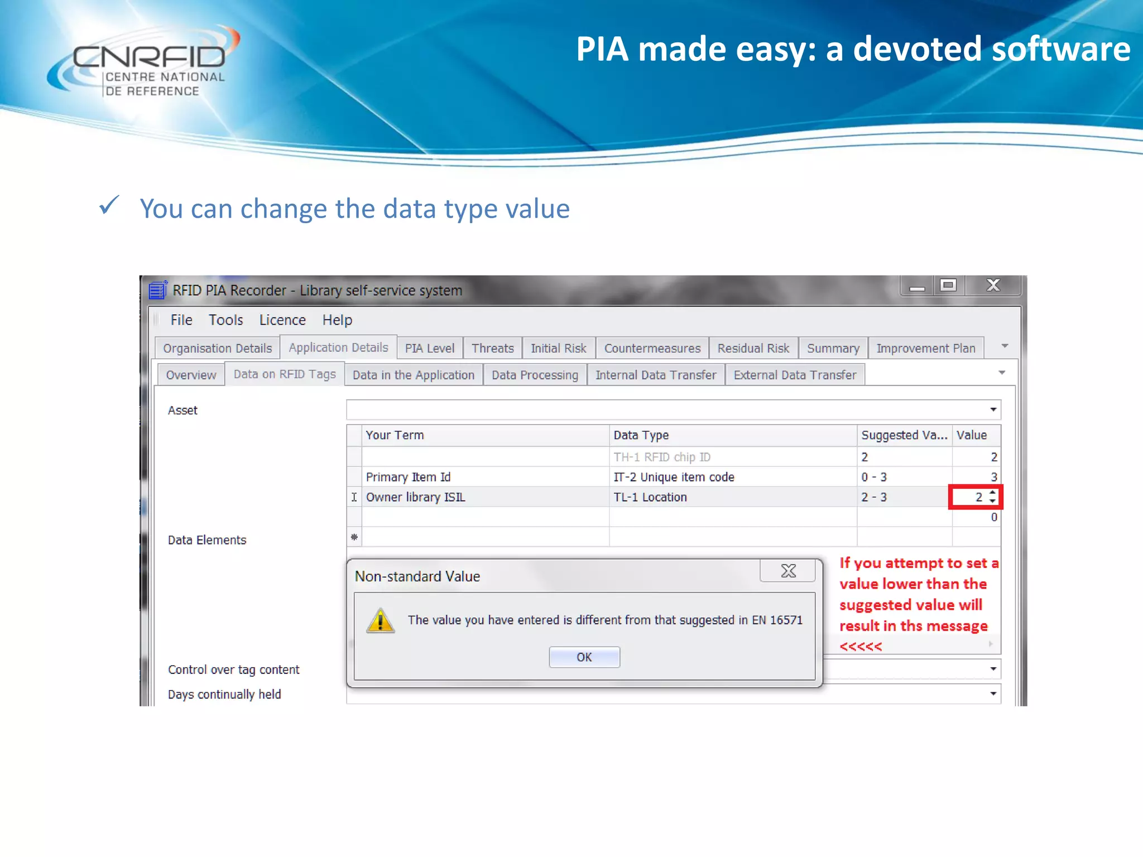Go to the PIA Level tab
Screen dimensions: 1143x857
click(430, 348)
